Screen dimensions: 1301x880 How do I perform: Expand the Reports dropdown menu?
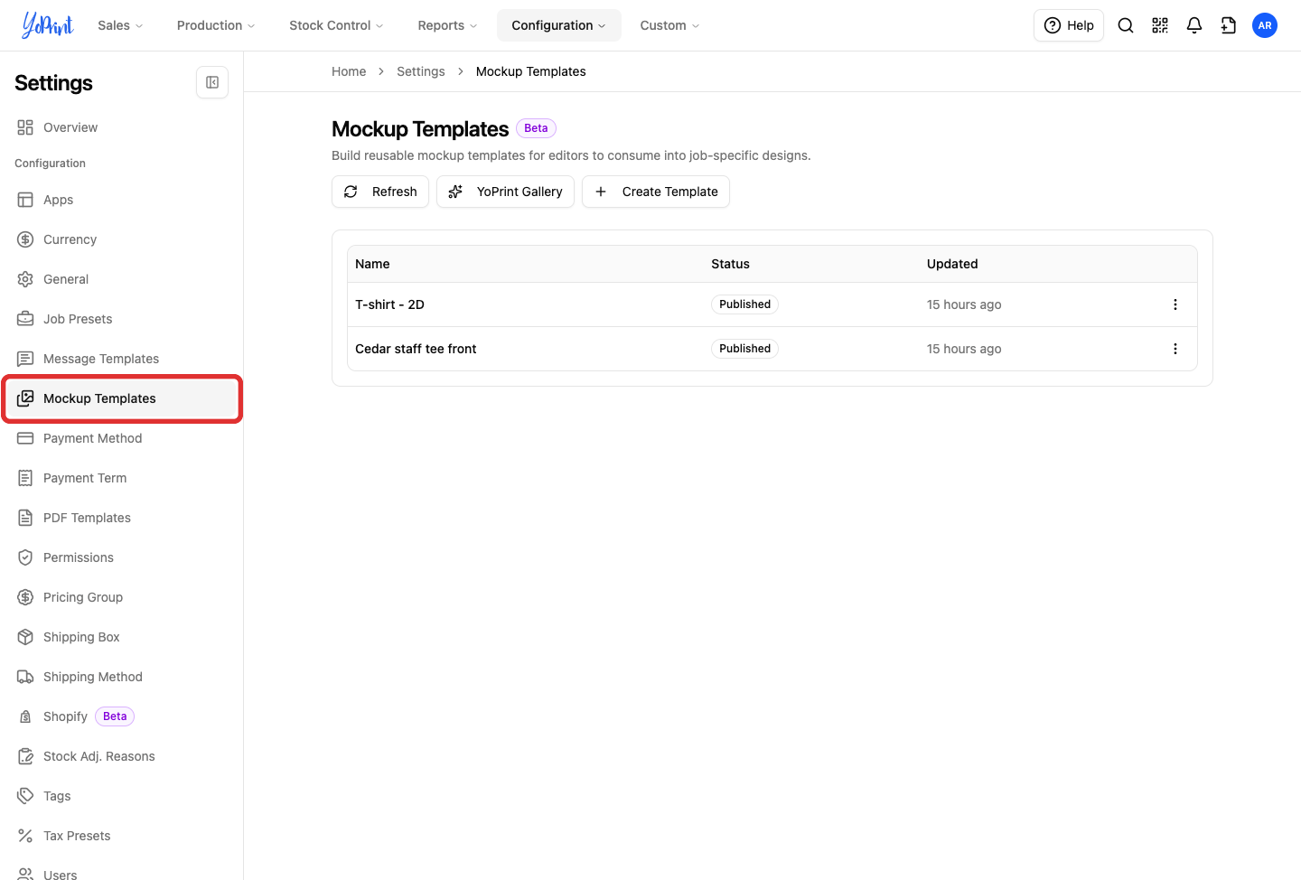point(447,25)
